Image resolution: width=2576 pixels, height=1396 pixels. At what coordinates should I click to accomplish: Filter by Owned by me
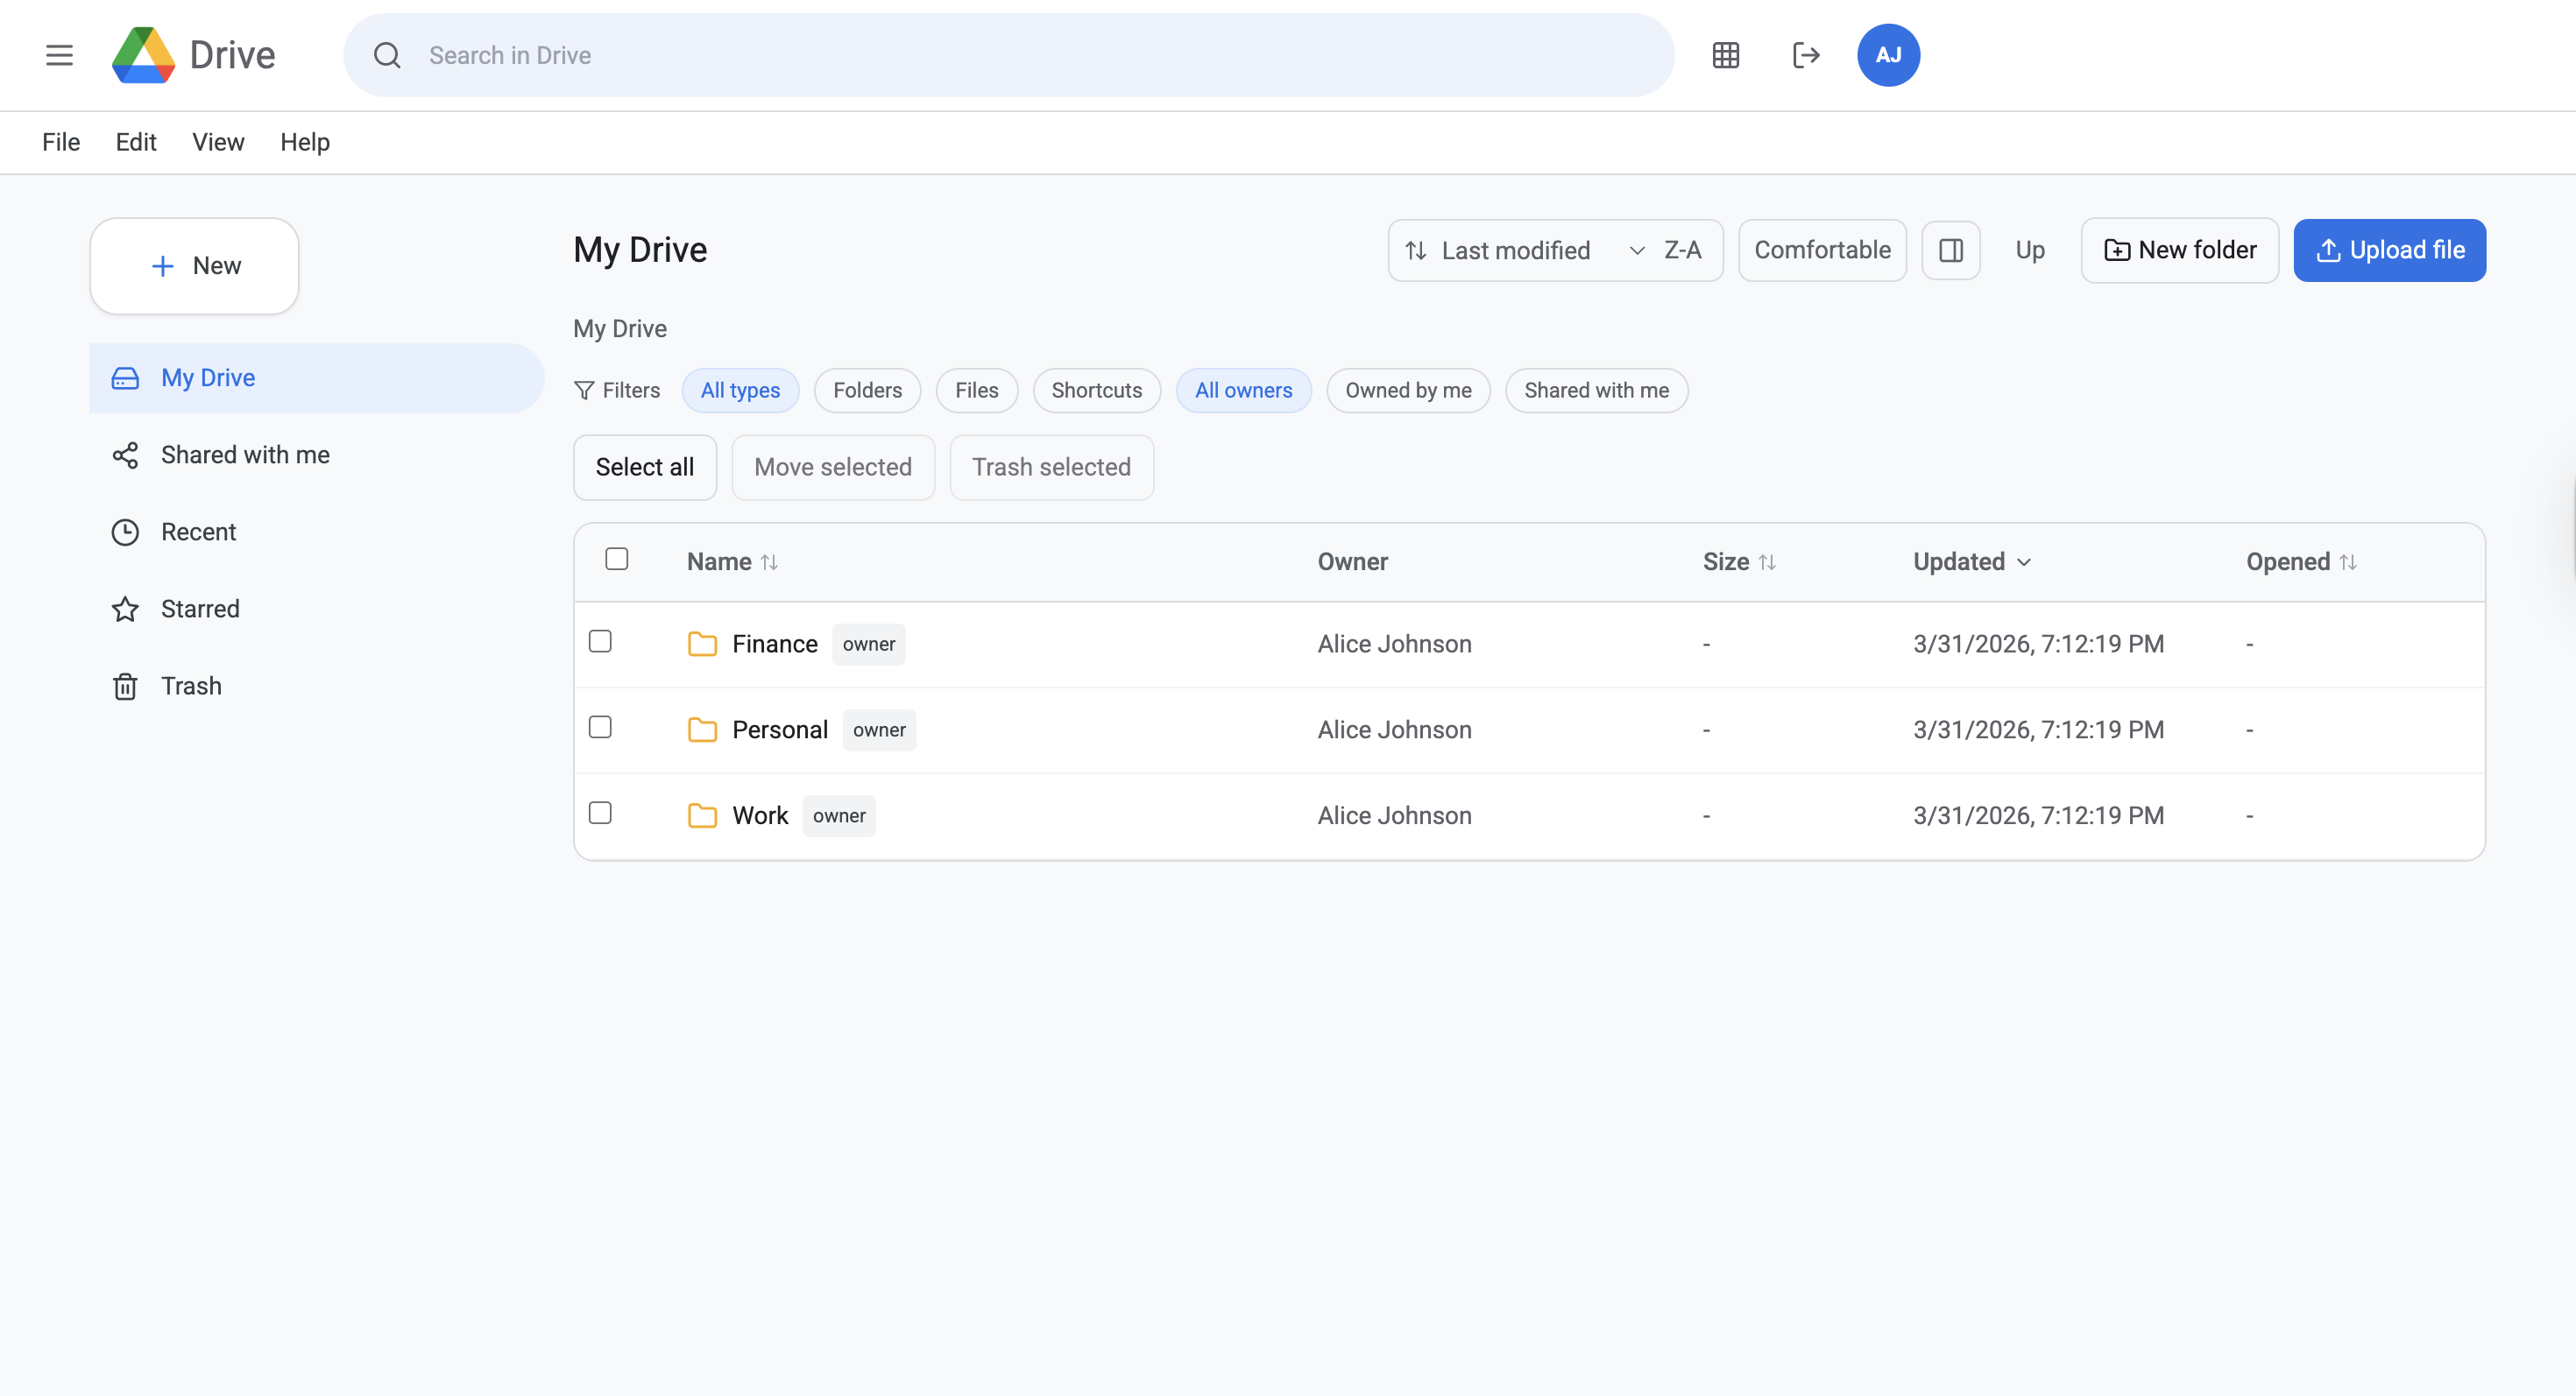click(x=1408, y=391)
